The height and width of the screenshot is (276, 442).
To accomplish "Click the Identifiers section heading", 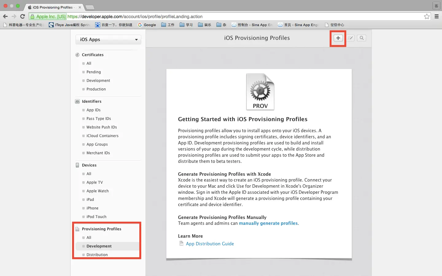I will [91, 102].
